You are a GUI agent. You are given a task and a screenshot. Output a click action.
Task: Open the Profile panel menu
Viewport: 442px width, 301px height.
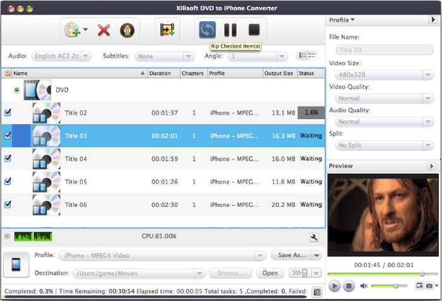point(342,20)
